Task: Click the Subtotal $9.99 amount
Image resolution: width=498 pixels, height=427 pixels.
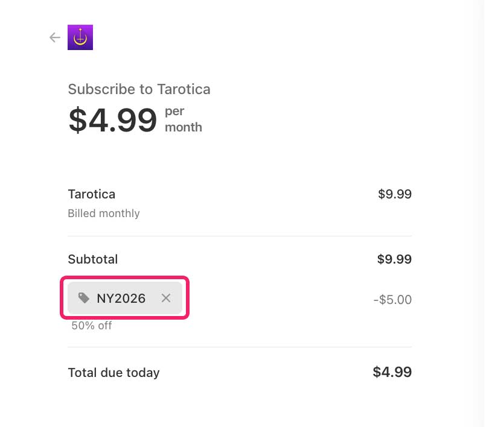Action: 394,259
